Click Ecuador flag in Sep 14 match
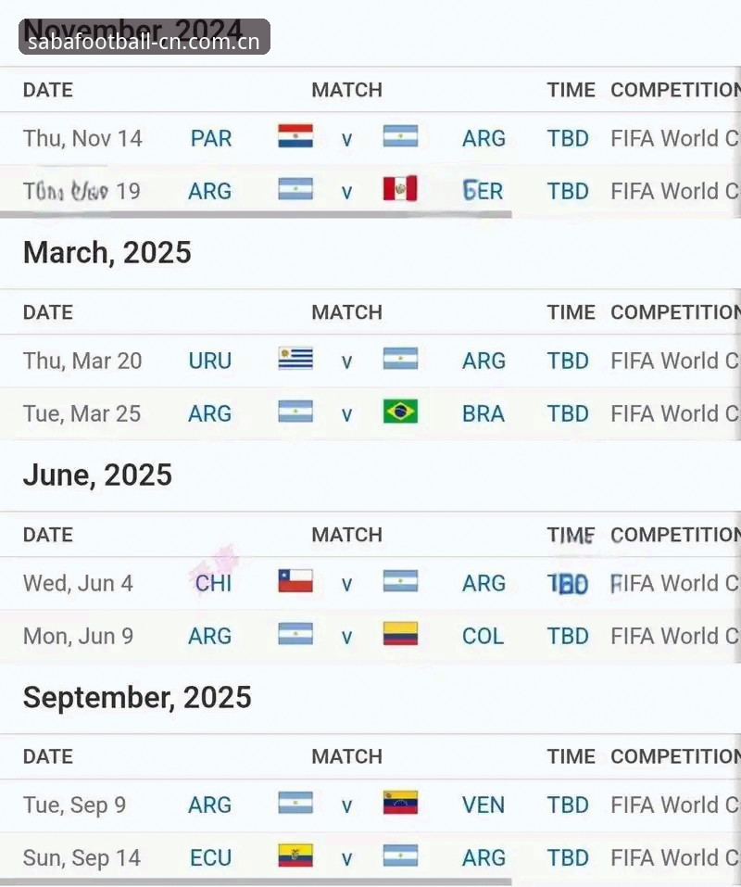 [295, 855]
